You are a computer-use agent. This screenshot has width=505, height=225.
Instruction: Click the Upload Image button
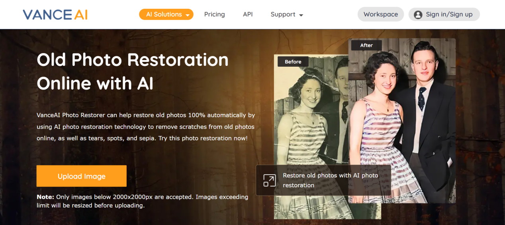click(x=81, y=176)
